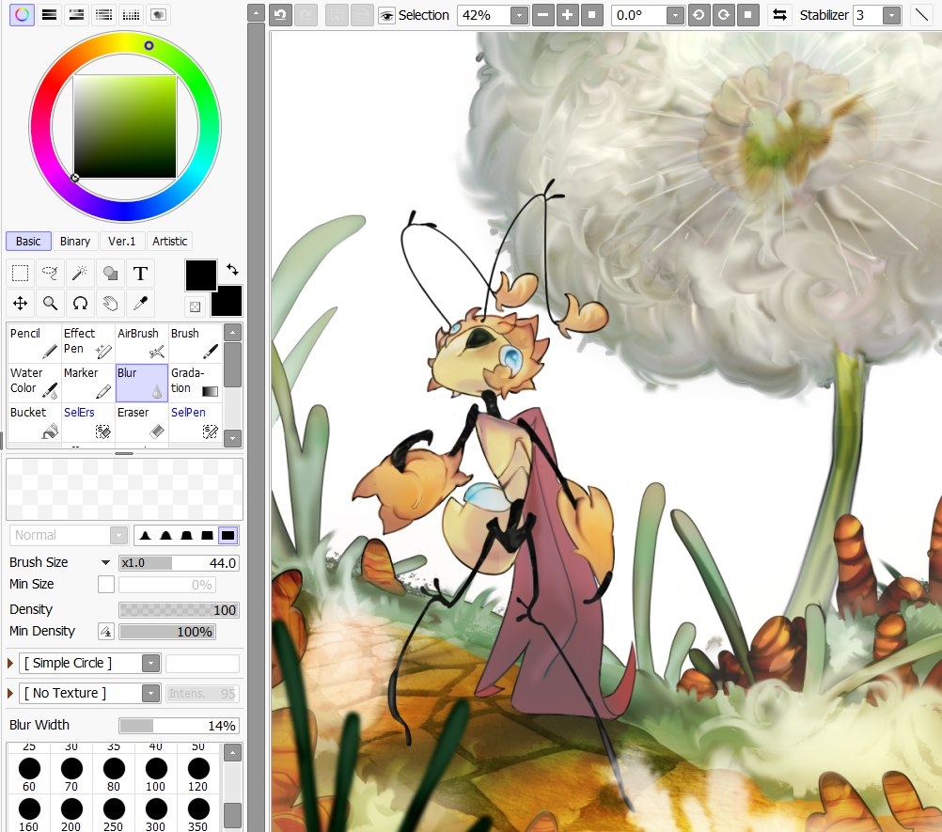942x832 pixels.
Task: Choose the 100 brush size preset
Action: 155,775
